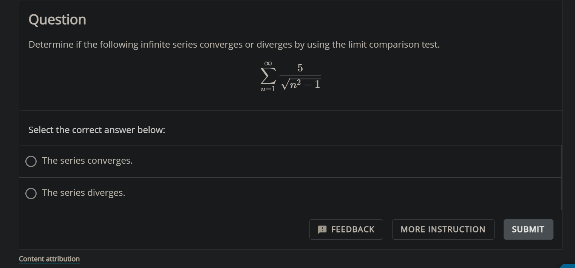Click the blue widget in the bottom-right corner

[570, 266]
